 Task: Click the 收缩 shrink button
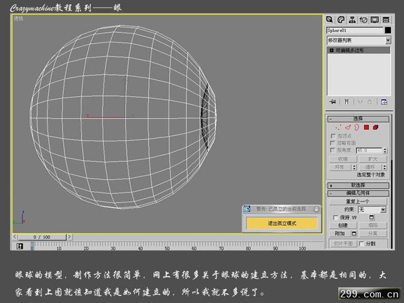coord(343,159)
